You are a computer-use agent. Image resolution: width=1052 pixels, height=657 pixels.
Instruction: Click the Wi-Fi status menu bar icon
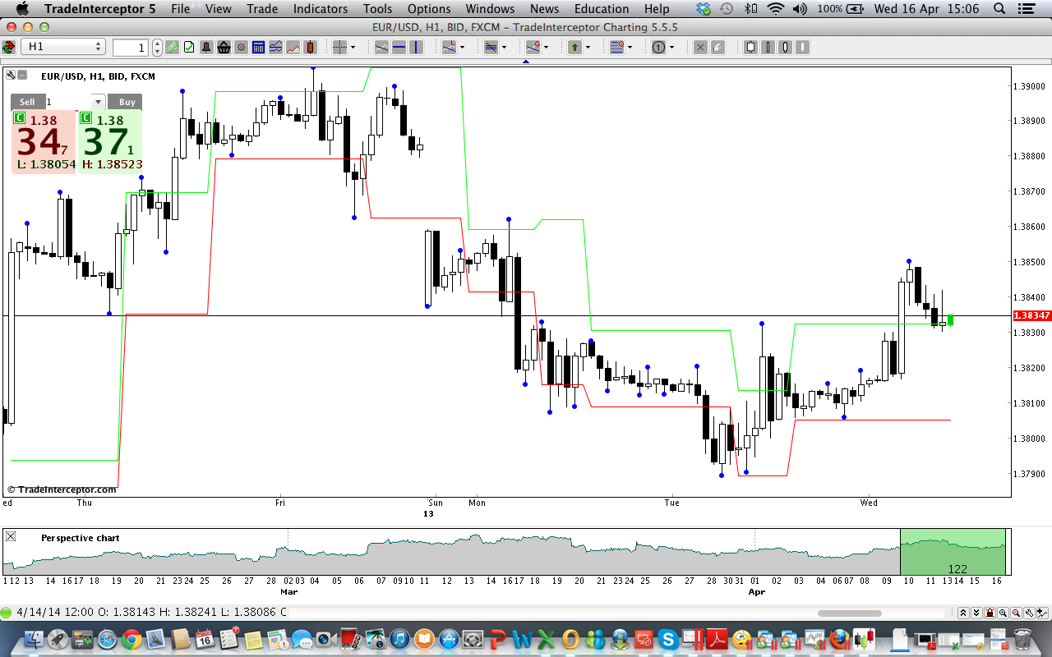pyautogui.click(x=775, y=9)
